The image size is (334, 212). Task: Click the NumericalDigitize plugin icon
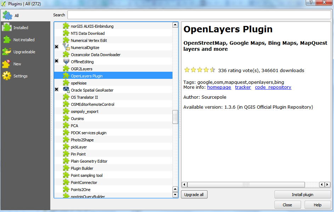click(66, 47)
